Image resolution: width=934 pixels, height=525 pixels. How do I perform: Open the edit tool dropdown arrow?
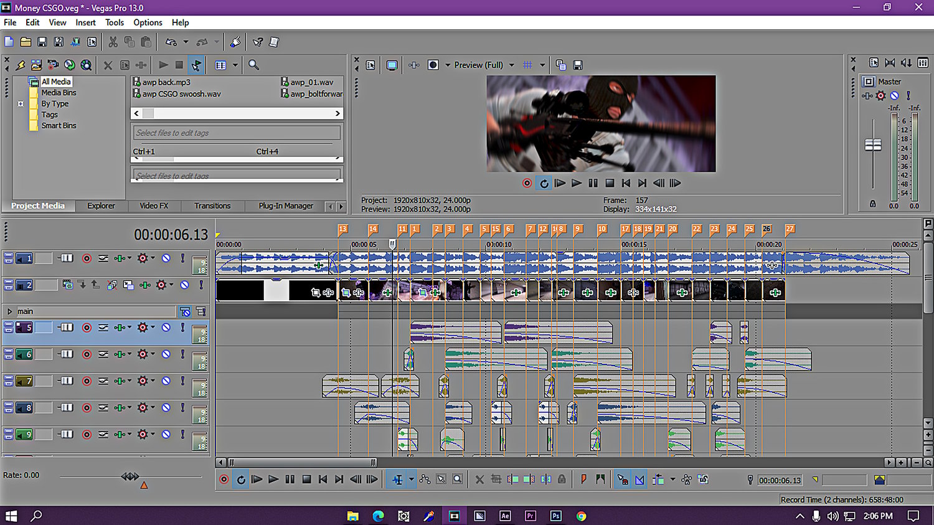pyautogui.click(x=411, y=479)
